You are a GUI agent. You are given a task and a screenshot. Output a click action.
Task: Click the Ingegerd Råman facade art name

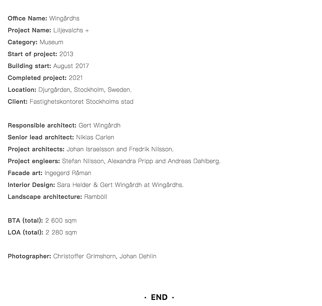[68, 173]
